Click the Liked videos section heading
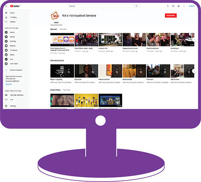Screen dimensions: 201x182 tap(55, 90)
